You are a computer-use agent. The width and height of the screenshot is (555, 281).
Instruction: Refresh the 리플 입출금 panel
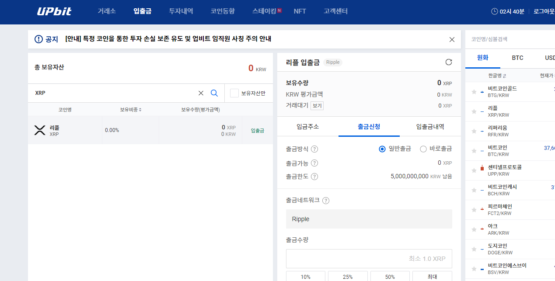point(448,62)
